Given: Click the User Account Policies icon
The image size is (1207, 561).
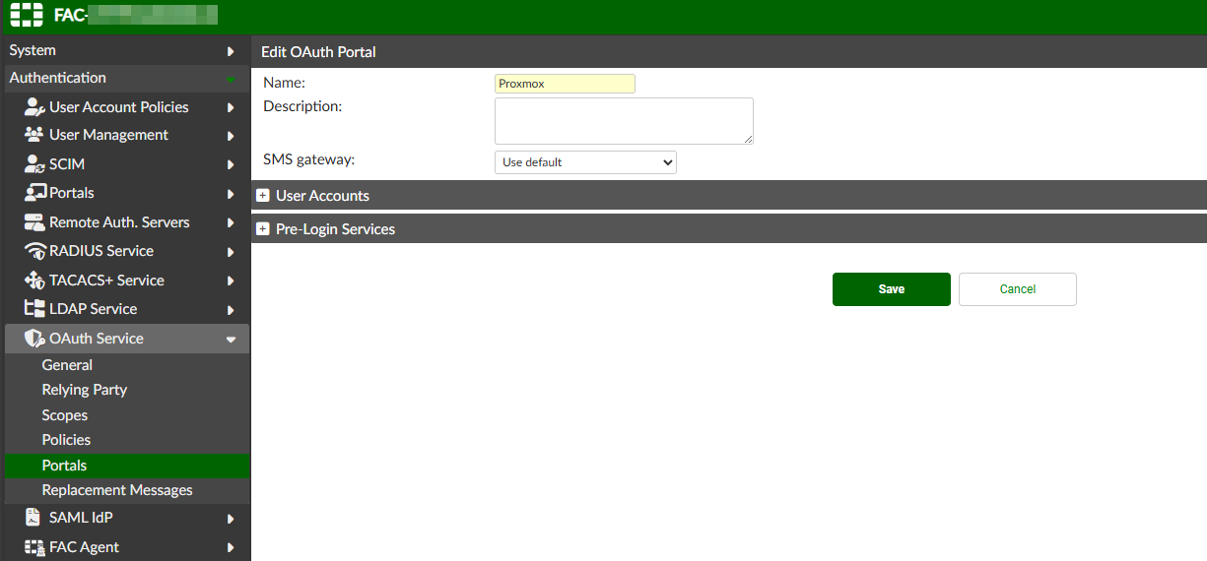Looking at the screenshot, I should point(34,107).
